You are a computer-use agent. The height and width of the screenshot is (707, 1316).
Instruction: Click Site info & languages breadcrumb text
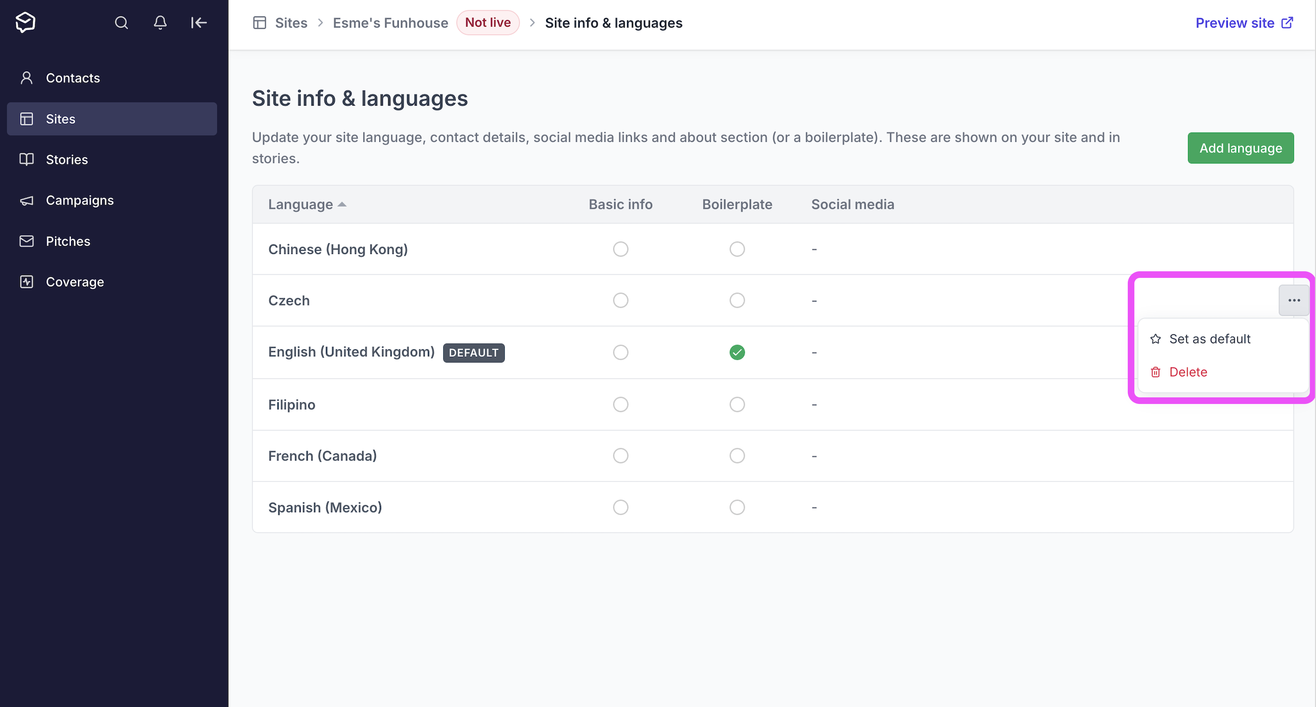point(614,23)
